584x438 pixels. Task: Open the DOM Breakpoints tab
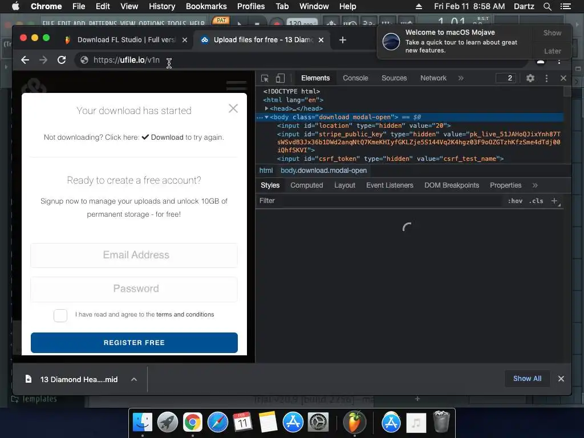point(452,185)
